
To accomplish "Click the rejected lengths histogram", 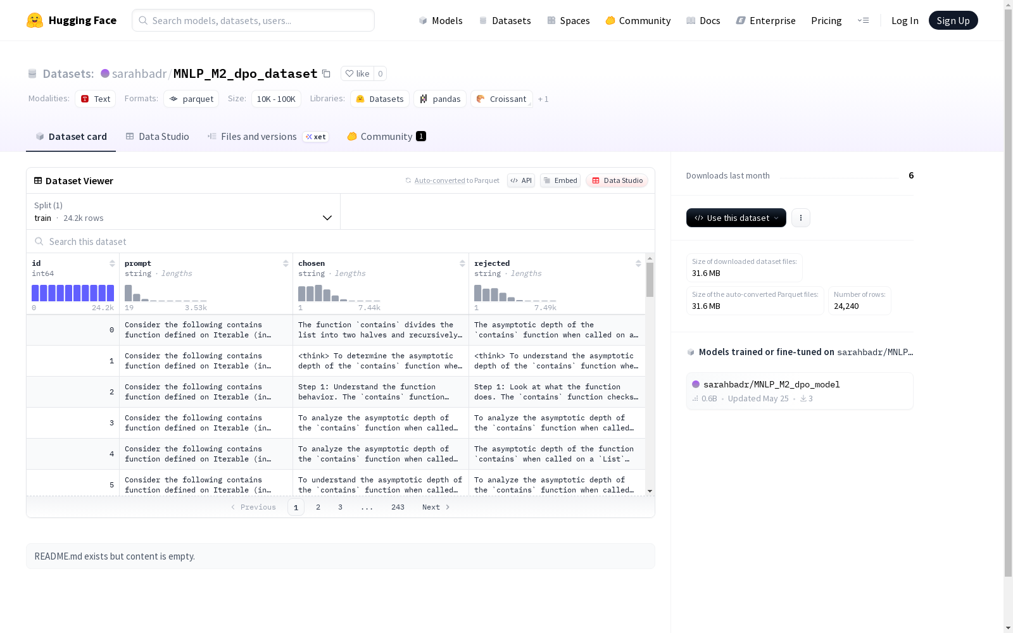I will pyautogui.click(x=515, y=293).
